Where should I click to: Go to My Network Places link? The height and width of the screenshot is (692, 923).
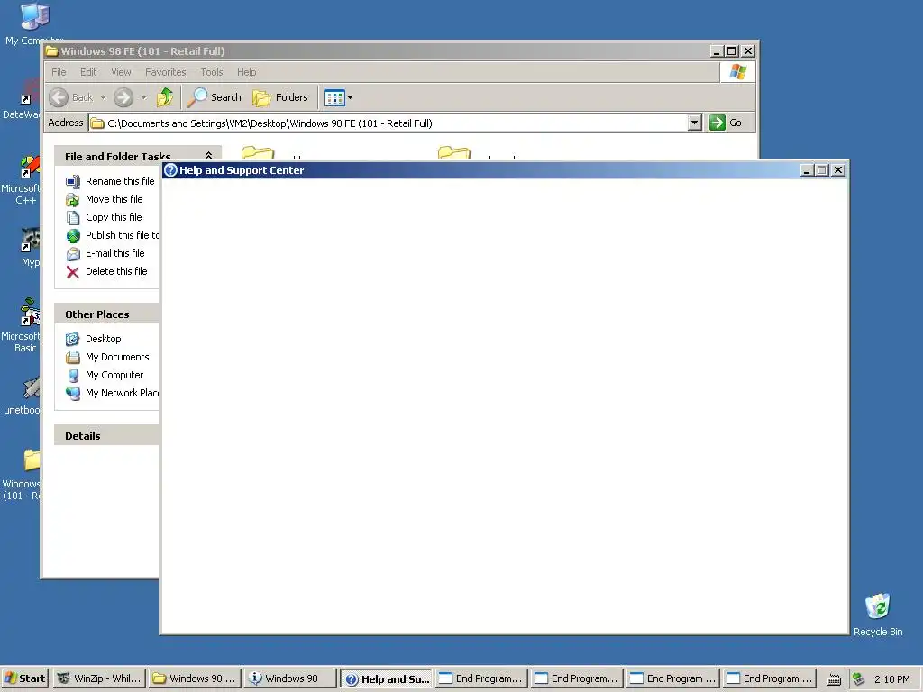(122, 393)
